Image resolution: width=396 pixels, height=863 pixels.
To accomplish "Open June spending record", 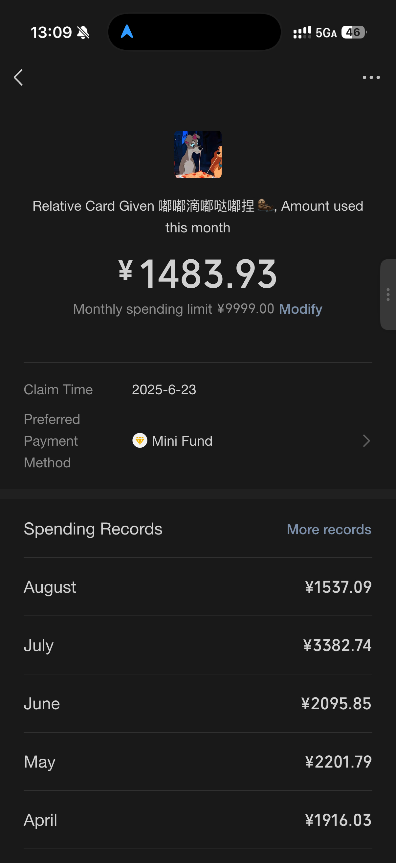I will coord(198,704).
